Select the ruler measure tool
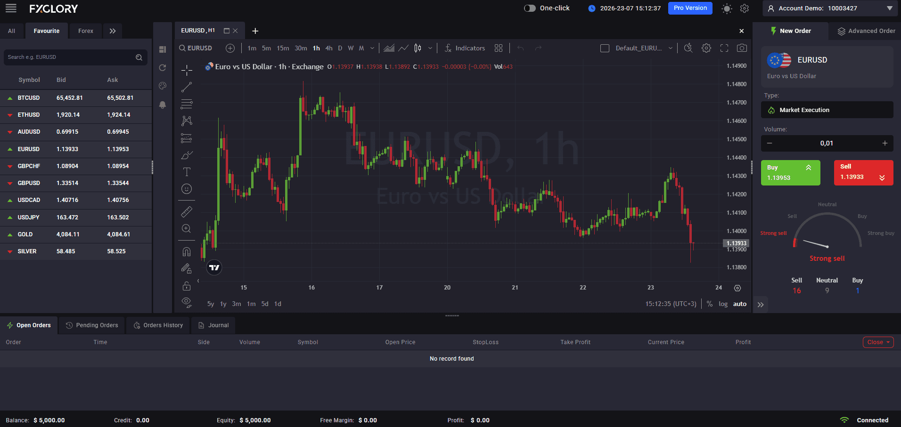Screen dimensions: 901x427 pos(187,212)
